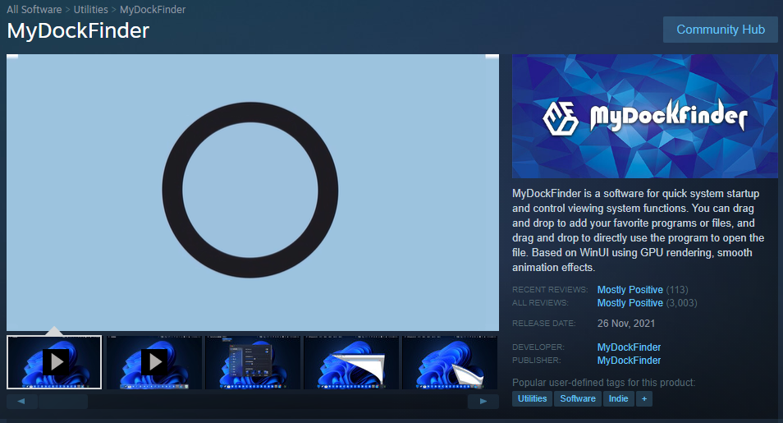Select the Utilities tag
783x423 pixels.
(x=532, y=398)
